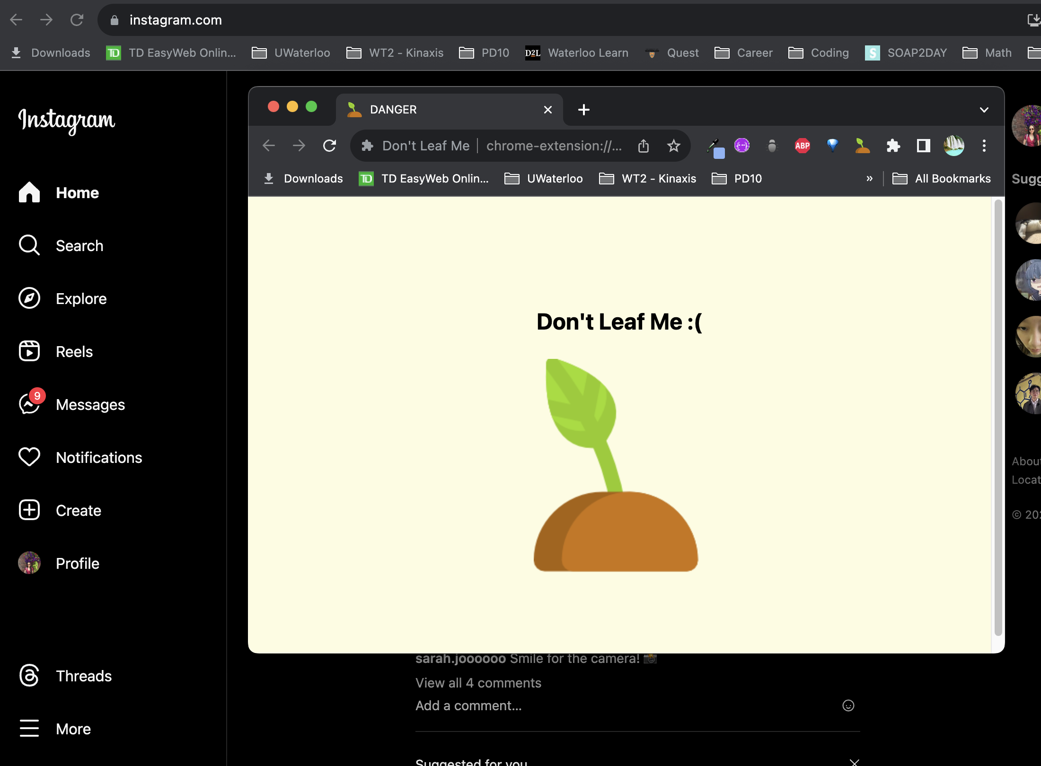Expand hidden bookmarks with double chevron
This screenshot has width=1041, height=766.
pyautogui.click(x=869, y=179)
